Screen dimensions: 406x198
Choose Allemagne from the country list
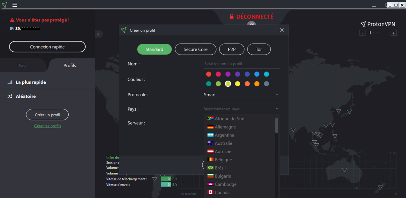[240, 127]
